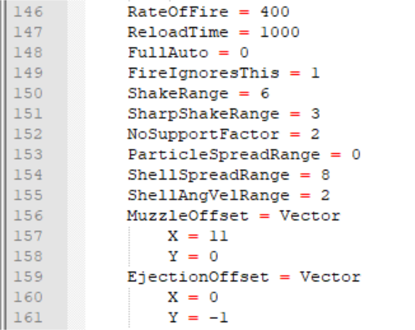Click the MuzzleOffset X value 11
Viewport: 415px width, 330px height.
[x=218, y=236]
